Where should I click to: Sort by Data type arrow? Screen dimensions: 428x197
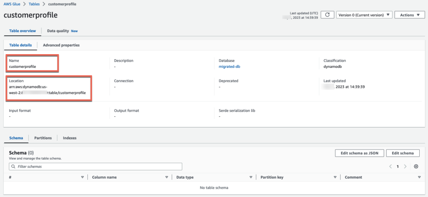pyautogui.click(x=251, y=177)
